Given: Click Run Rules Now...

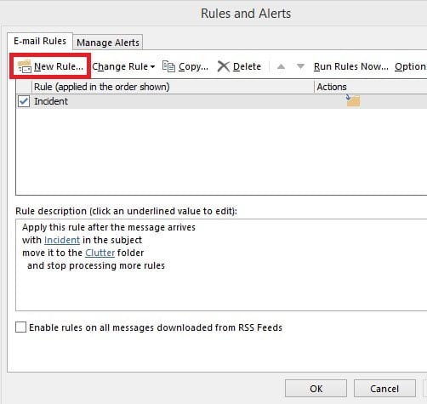Looking at the screenshot, I should pyautogui.click(x=351, y=66).
